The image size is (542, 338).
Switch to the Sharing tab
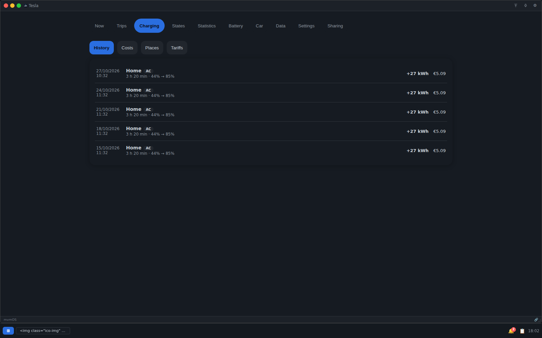(335, 26)
